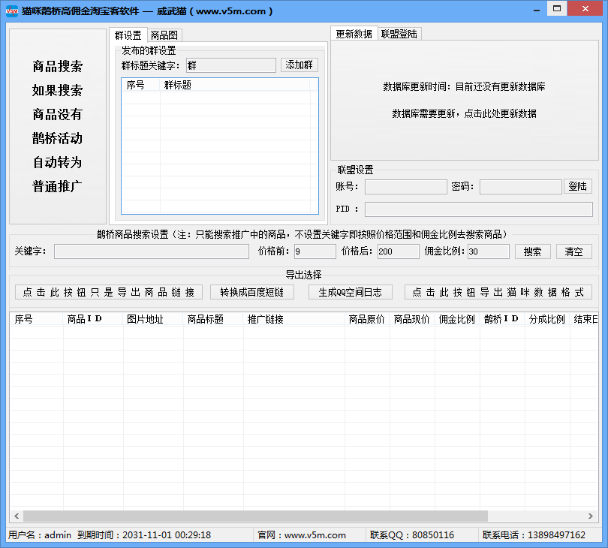Focus the 关键字 search input field

(151, 251)
